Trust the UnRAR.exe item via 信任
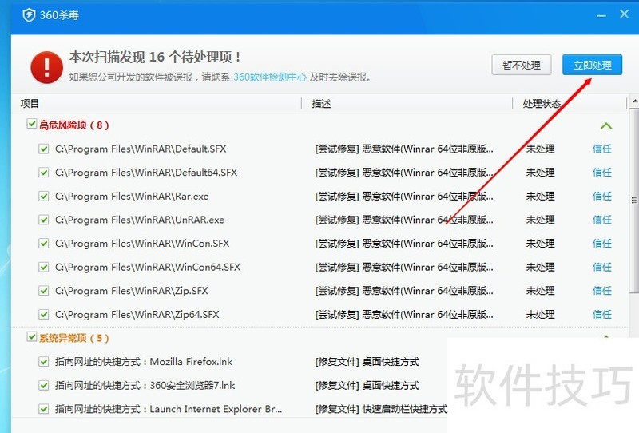The image size is (639, 433). click(x=602, y=220)
